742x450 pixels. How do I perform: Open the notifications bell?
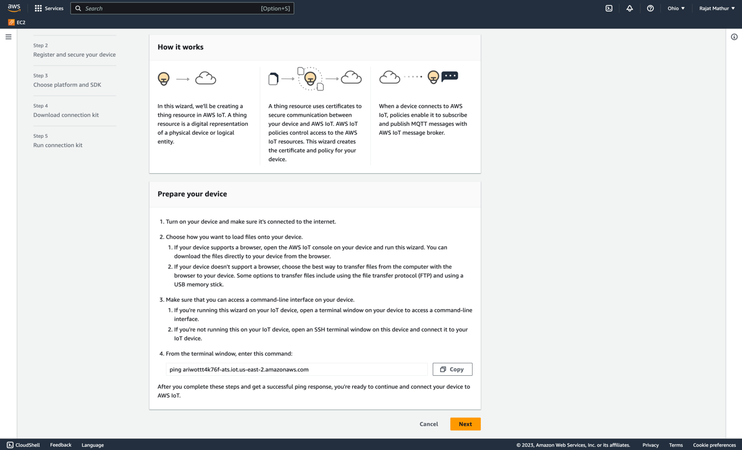coord(629,8)
